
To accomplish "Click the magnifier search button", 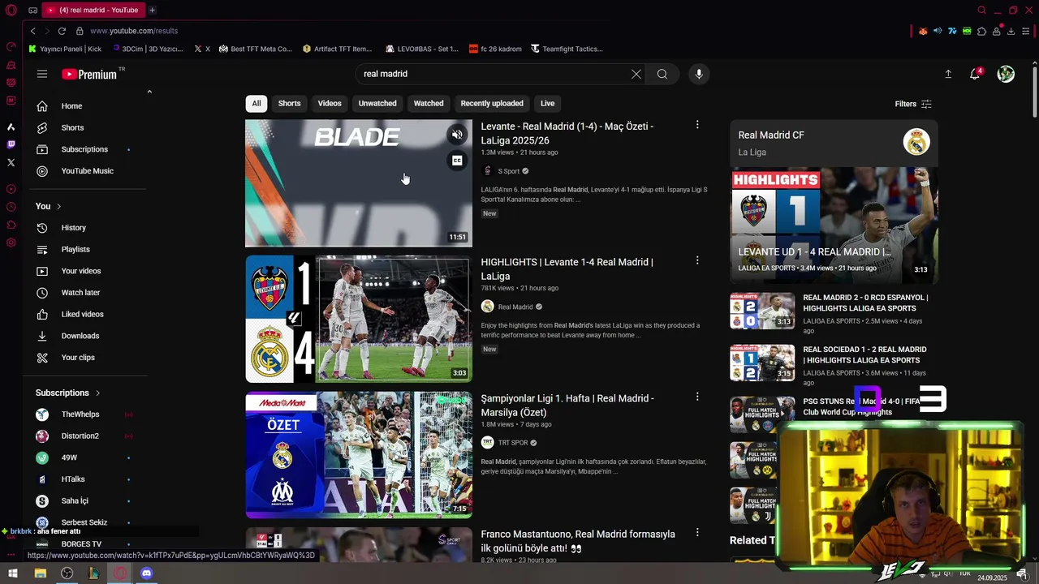I will coord(662,74).
